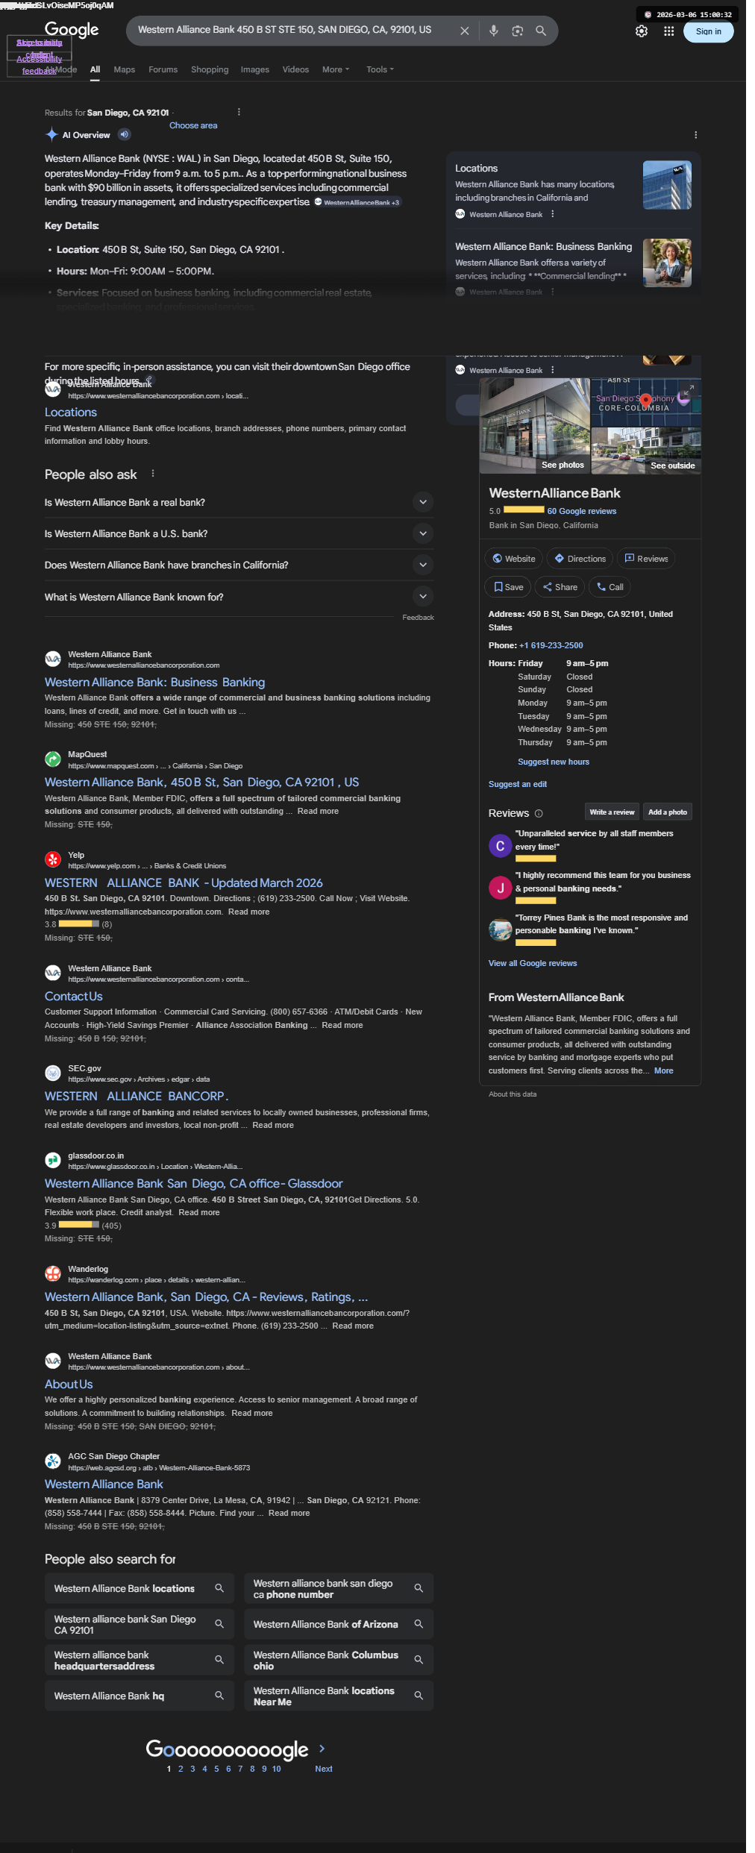755x1853 pixels.
Task: Click the Yelp favicon in results
Action: (x=53, y=859)
